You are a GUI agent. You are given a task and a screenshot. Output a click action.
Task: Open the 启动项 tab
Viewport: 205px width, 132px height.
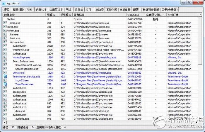99,10
